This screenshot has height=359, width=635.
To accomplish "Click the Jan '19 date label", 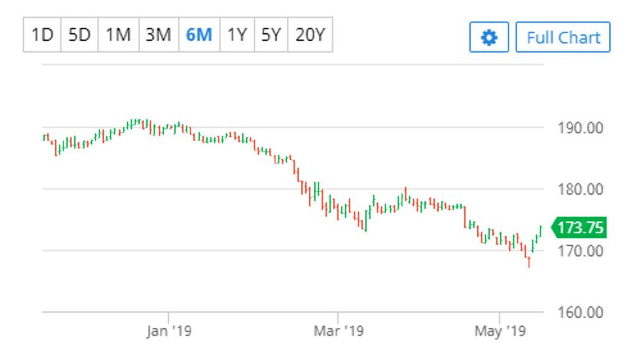I will coord(169,331).
